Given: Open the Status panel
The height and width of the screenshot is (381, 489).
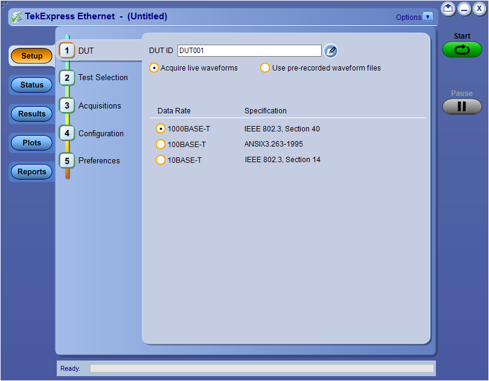Looking at the screenshot, I should [x=31, y=84].
